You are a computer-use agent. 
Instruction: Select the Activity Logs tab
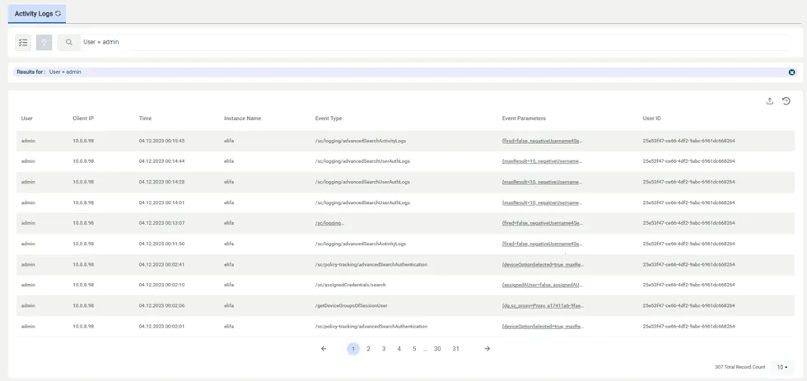pos(37,14)
